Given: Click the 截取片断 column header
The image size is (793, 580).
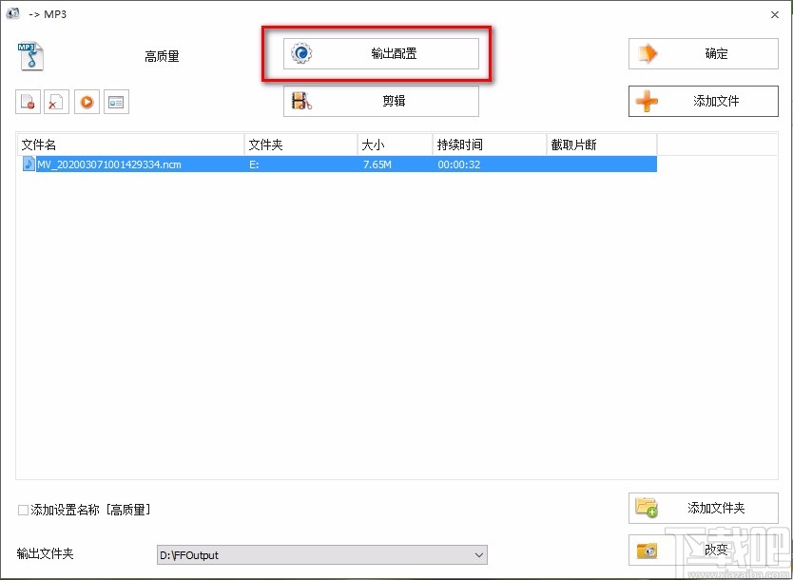Looking at the screenshot, I should click(x=574, y=144).
